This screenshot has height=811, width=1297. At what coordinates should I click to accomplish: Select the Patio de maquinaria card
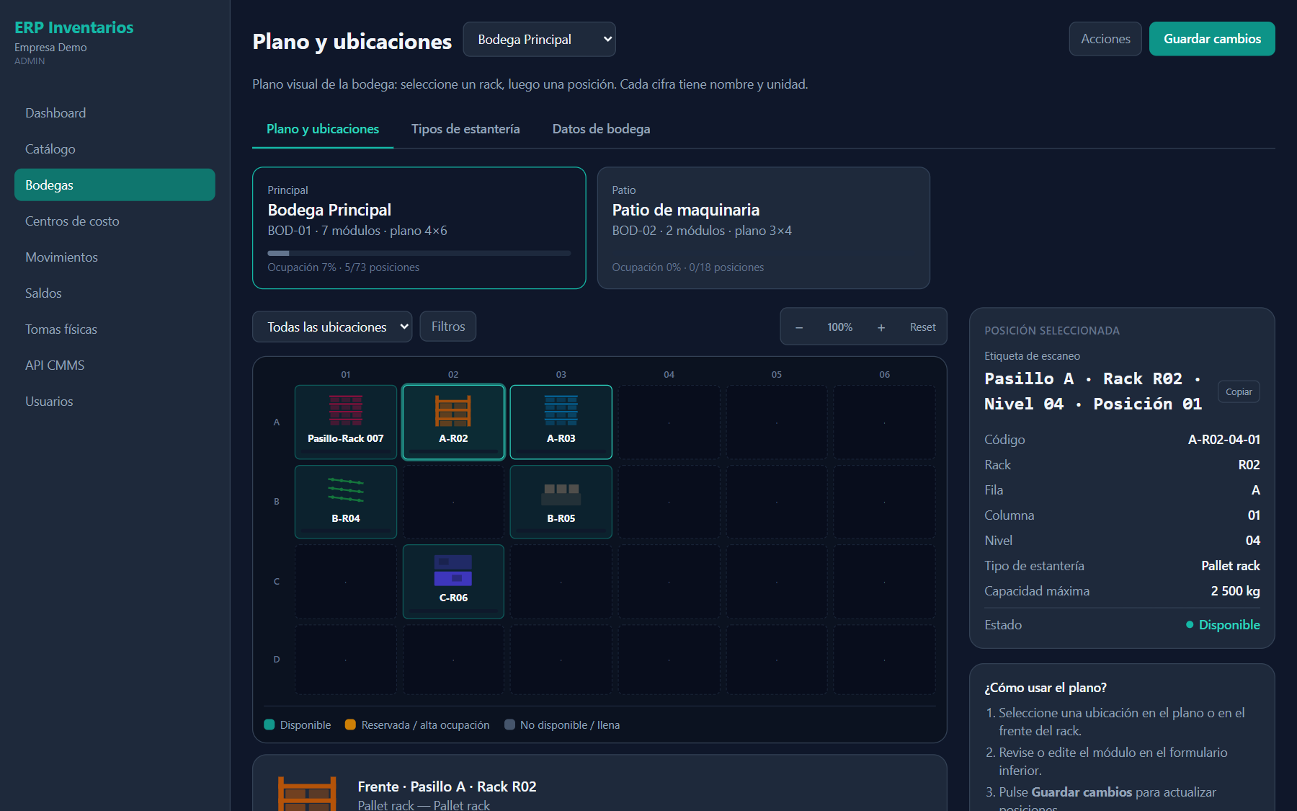[x=764, y=228]
